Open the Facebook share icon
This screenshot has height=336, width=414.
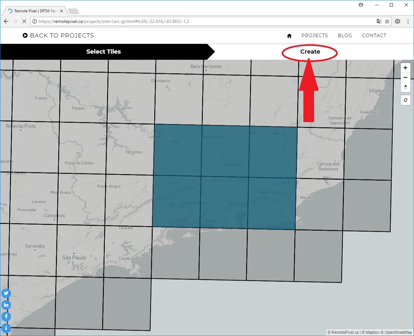pos(6,317)
